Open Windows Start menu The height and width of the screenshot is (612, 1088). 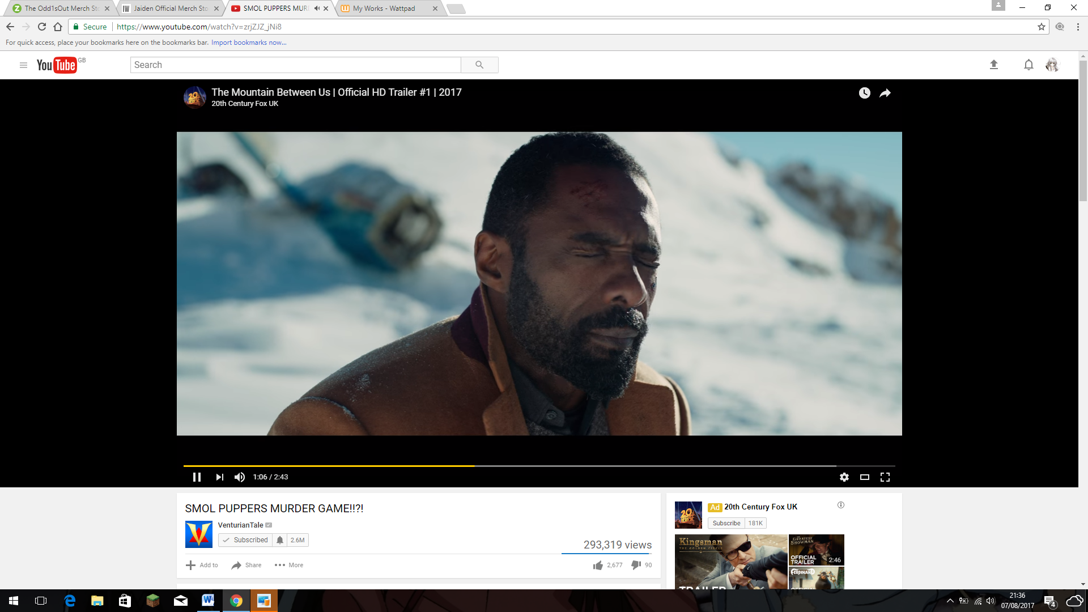click(14, 601)
